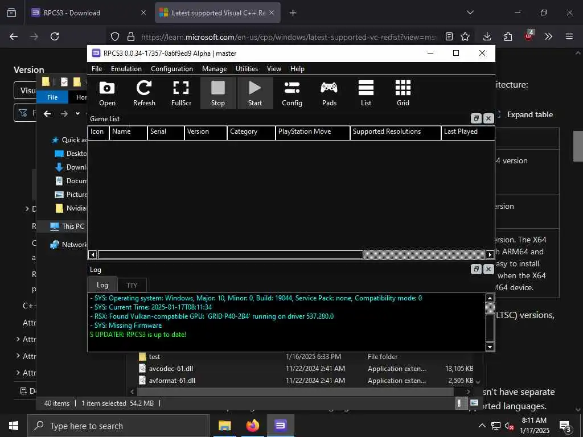Click the Stop emulation button
The image size is (583, 437).
point(218,93)
